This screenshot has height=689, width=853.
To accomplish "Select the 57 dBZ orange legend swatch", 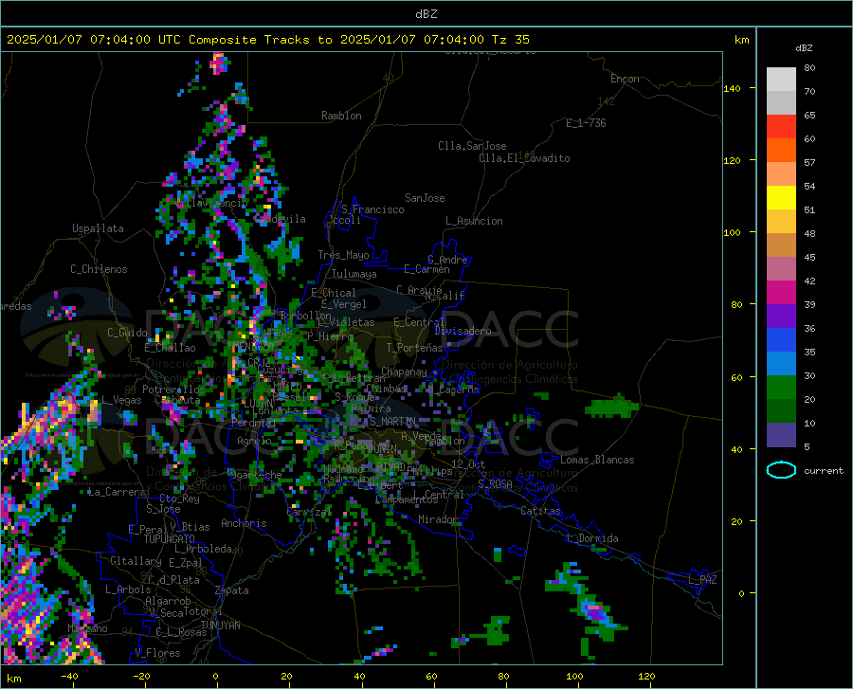I will [x=781, y=150].
